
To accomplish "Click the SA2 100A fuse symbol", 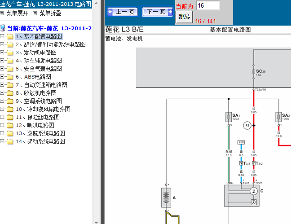I will tap(278, 117).
